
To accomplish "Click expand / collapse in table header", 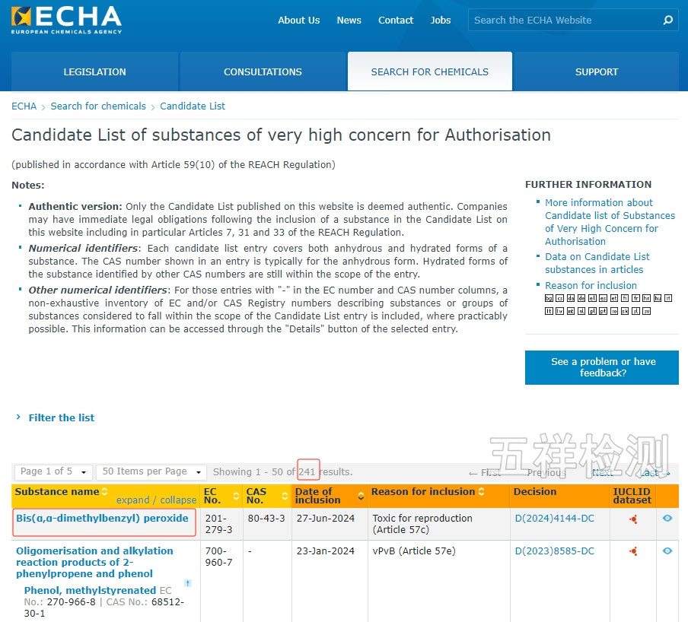I will [156, 500].
